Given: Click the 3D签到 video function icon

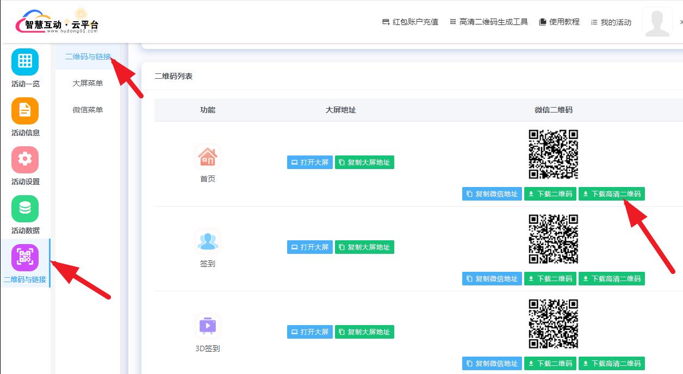Looking at the screenshot, I should 208,326.
